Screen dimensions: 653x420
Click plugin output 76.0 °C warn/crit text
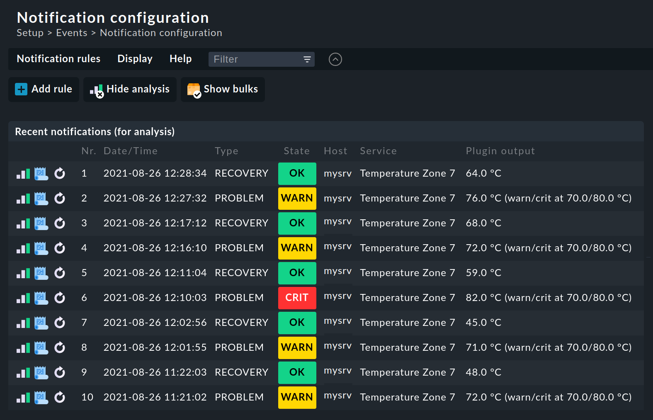(549, 198)
